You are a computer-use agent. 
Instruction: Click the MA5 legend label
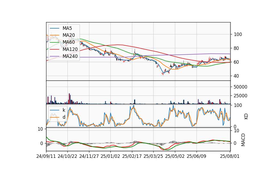tap(67, 28)
